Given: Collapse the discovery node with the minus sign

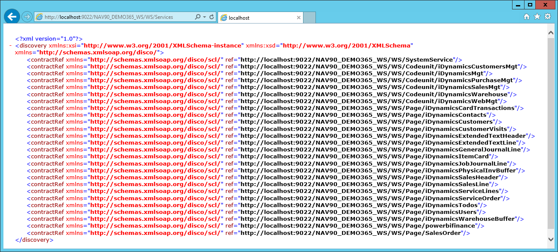Looking at the screenshot, I should click(x=10, y=45).
